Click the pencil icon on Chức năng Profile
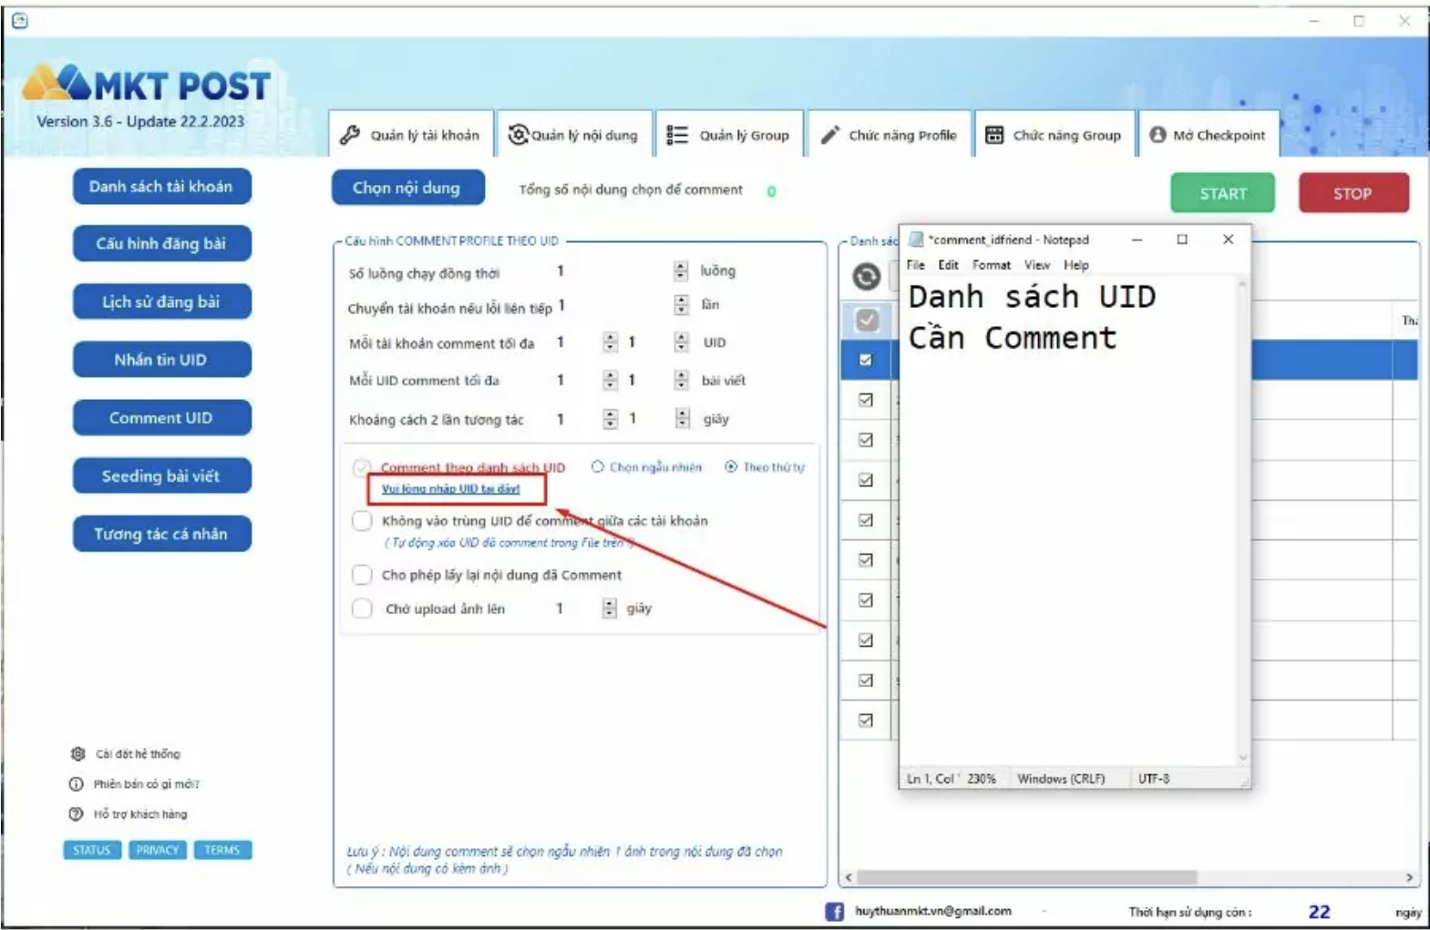This screenshot has width=1430, height=930. coord(829,135)
